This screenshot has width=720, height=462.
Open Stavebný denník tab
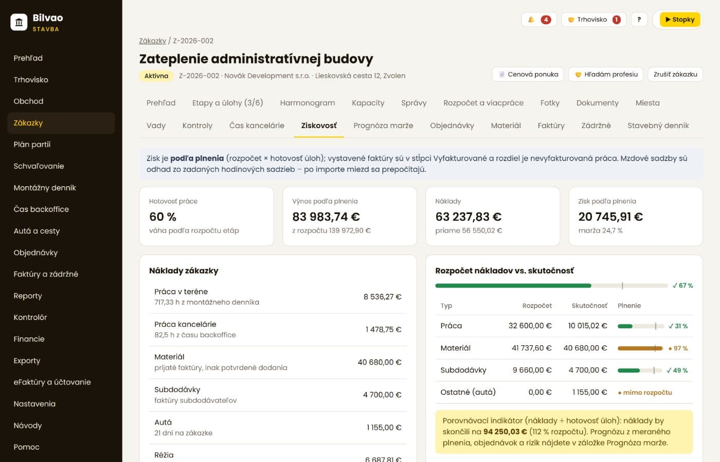coord(658,126)
